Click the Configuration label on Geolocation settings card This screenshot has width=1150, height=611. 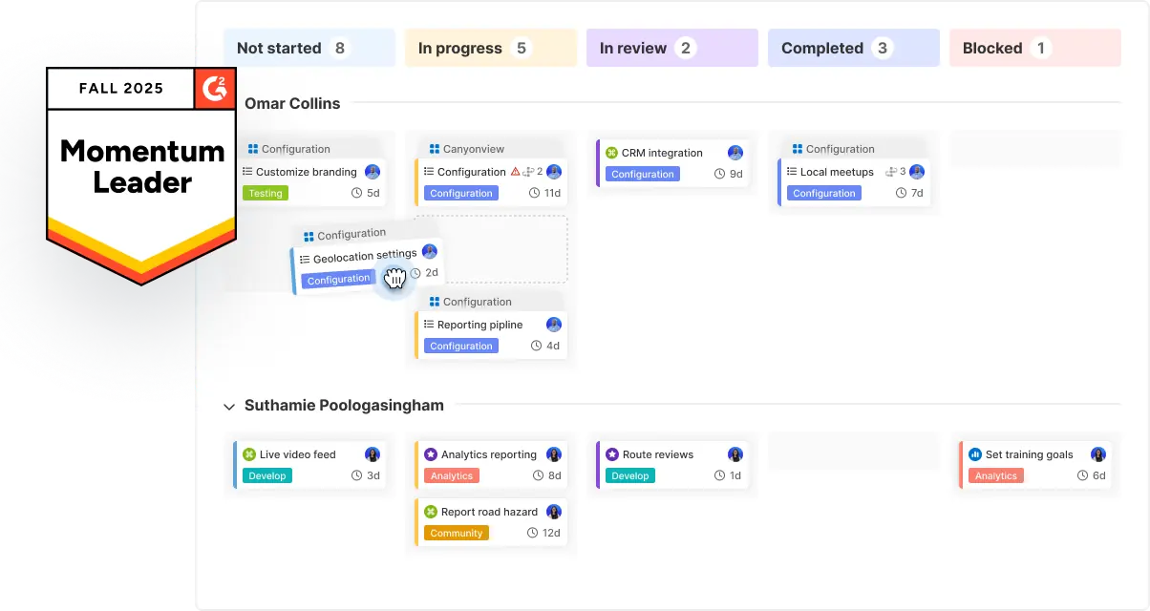click(338, 279)
